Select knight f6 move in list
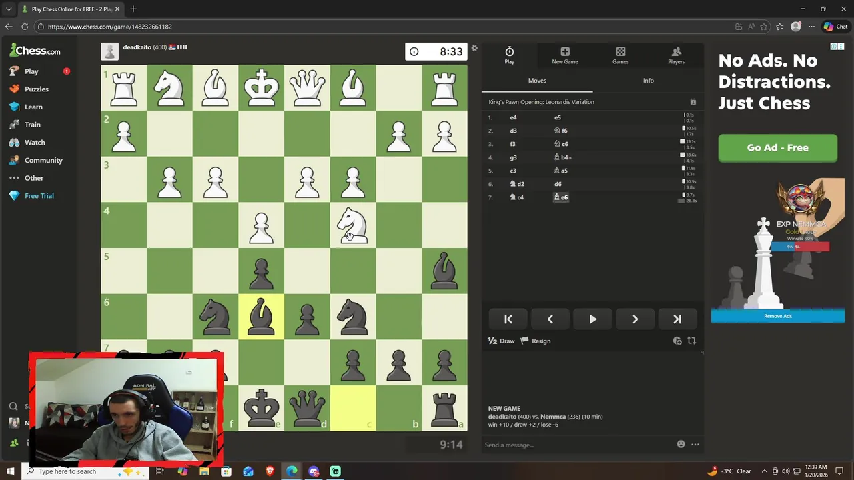Image resolution: width=854 pixels, height=480 pixels. pyautogui.click(x=561, y=131)
